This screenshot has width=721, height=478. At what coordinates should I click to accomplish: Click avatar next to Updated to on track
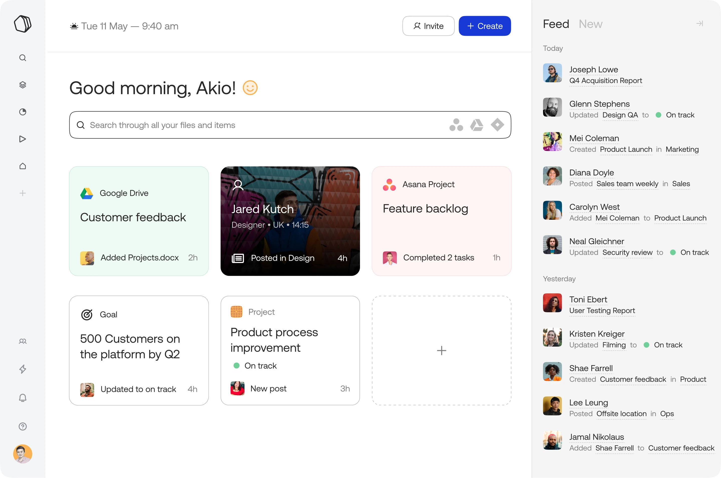87,390
